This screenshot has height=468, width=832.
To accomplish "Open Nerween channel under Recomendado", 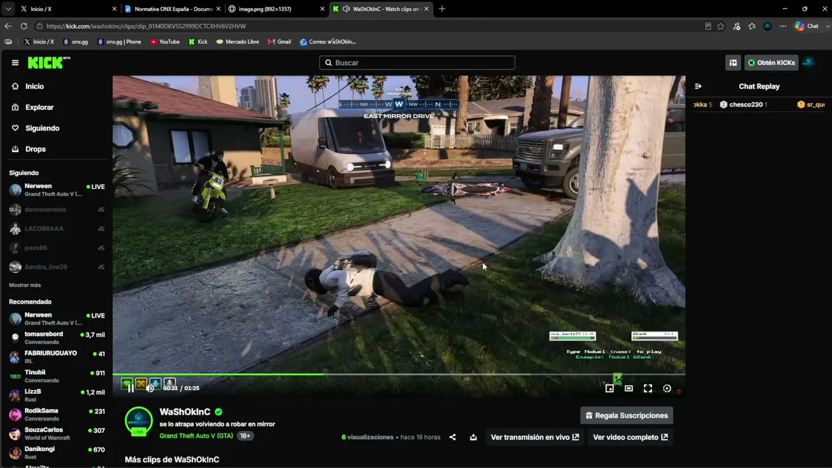I will 57,318.
